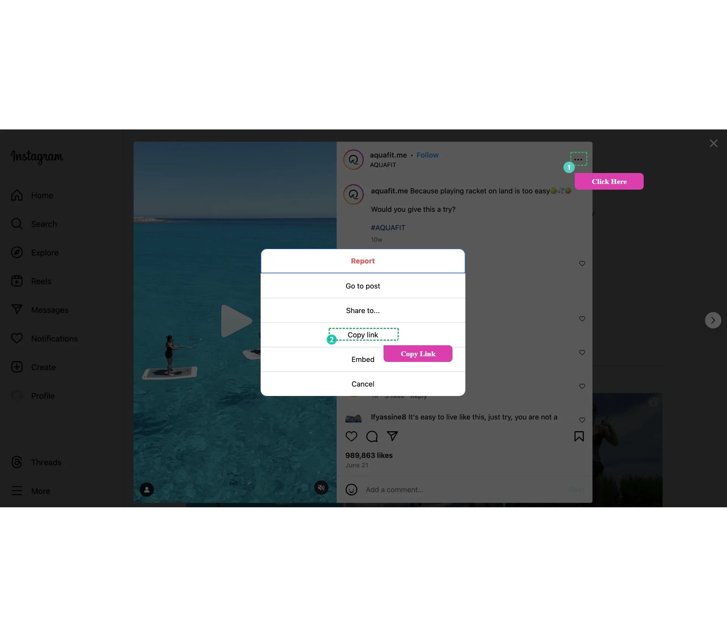Click the Search icon in sidebar

pyautogui.click(x=17, y=224)
